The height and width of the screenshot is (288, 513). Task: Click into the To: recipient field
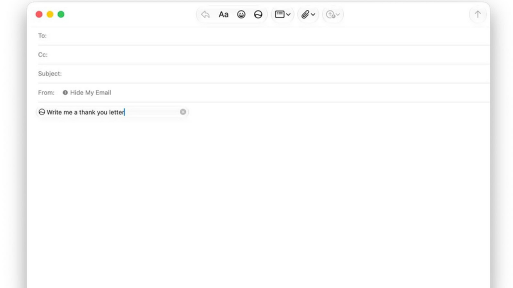[x=269, y=35]
